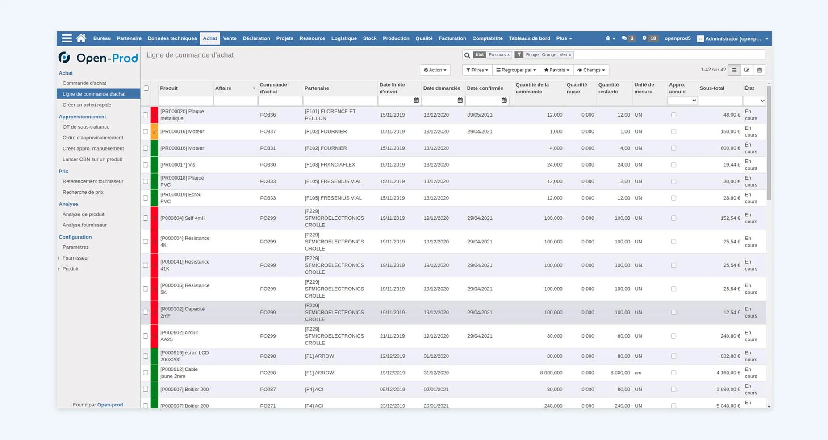Image resolution: width=828 pixels, height=440 pixels.
Task: Open Analyse fournisseur sidebar link
Action: tap(85, 225)
